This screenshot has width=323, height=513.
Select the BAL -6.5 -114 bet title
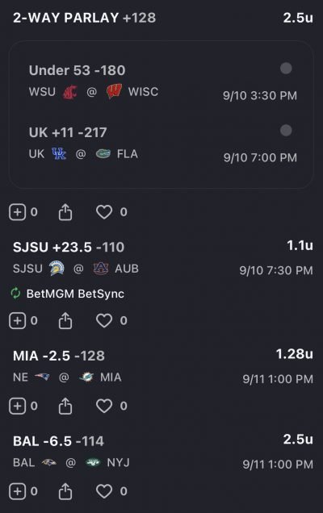[x=59, y=441]
